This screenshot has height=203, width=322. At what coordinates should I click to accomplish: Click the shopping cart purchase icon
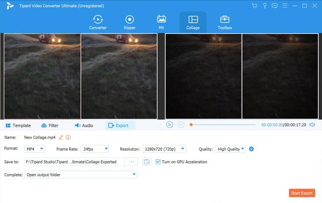point(254,5)
